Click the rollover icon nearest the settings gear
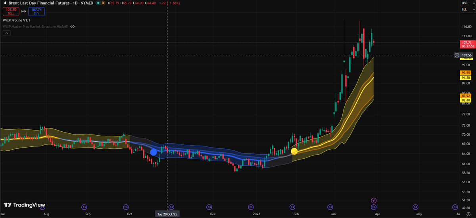476x218 pixels. pyautogui.click(x=455, y=207)
